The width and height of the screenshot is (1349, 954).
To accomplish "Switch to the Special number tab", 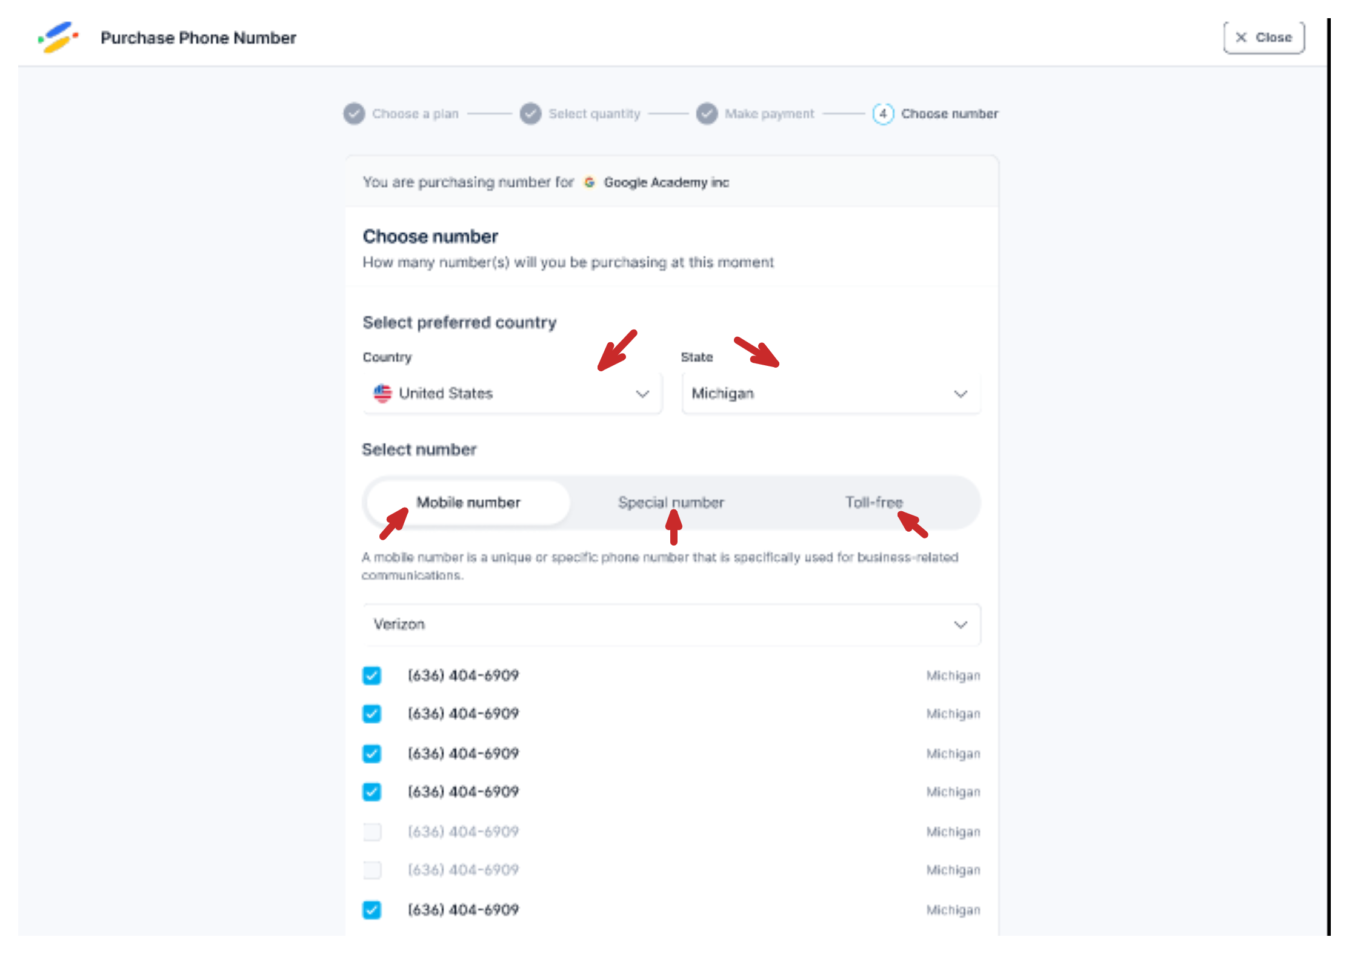I will [671, 503].
